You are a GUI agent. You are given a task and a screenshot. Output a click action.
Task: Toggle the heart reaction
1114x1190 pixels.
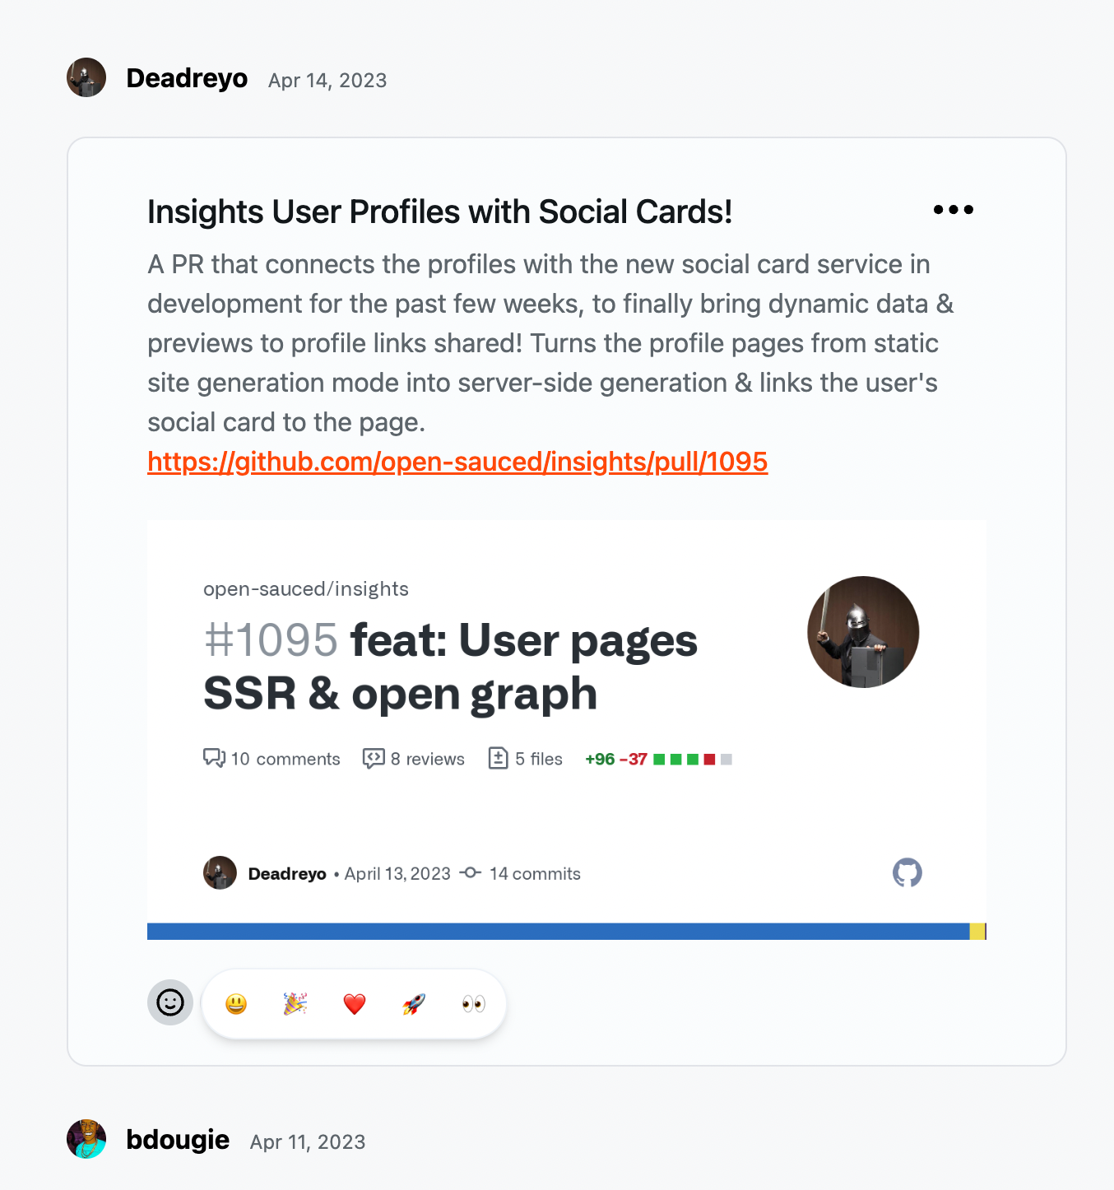354,1003
